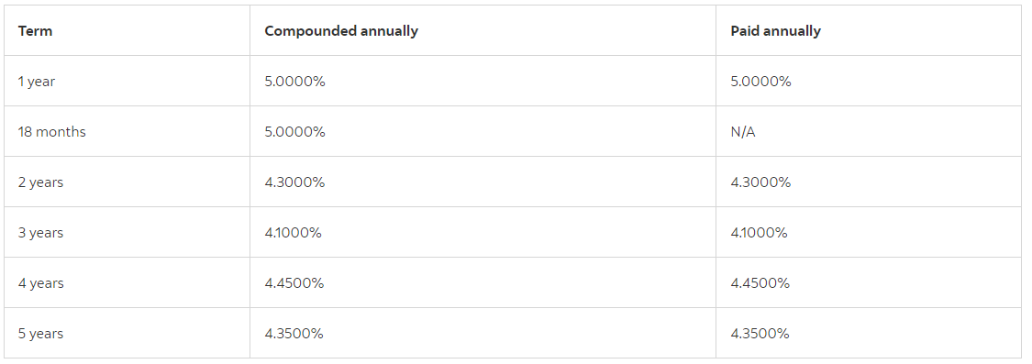
Task: Click 3 years compounded 4.1000% rate
Action: [x=293, y=233]
